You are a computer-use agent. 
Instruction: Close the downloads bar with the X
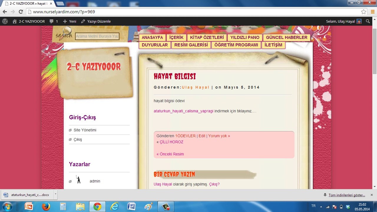pyautogui.click(x=372, y=195)
